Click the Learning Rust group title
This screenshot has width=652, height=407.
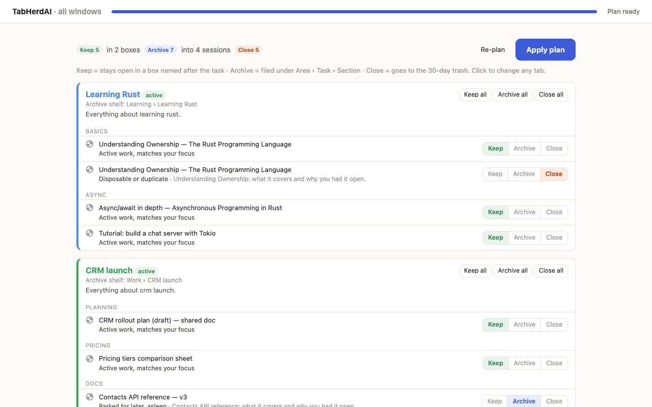click(113, 94)
